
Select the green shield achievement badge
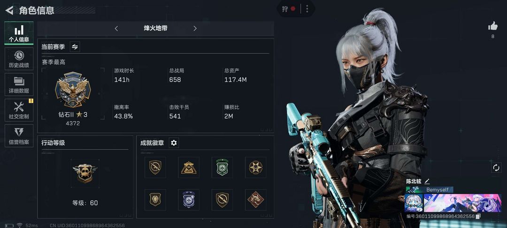[x=222, y=167]
